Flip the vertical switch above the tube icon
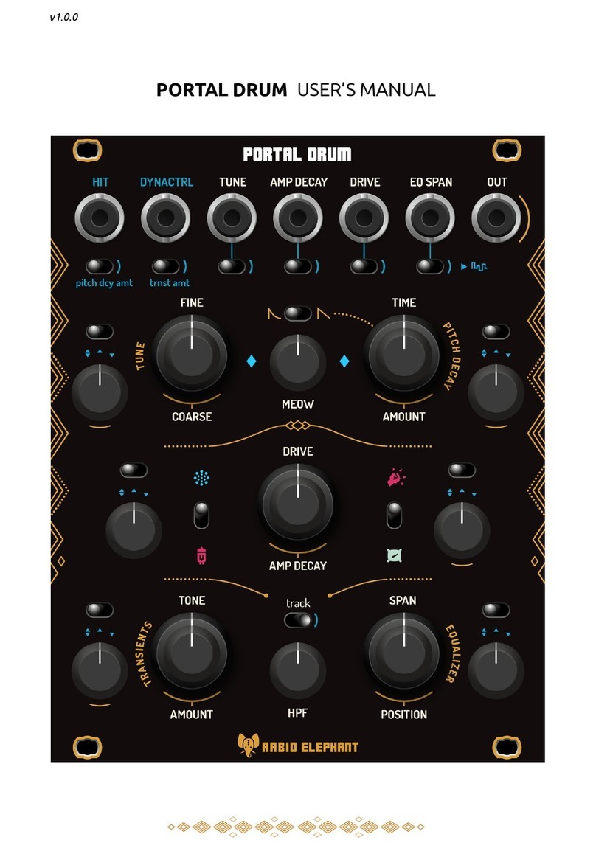The image size is (596, 851). 201,515
